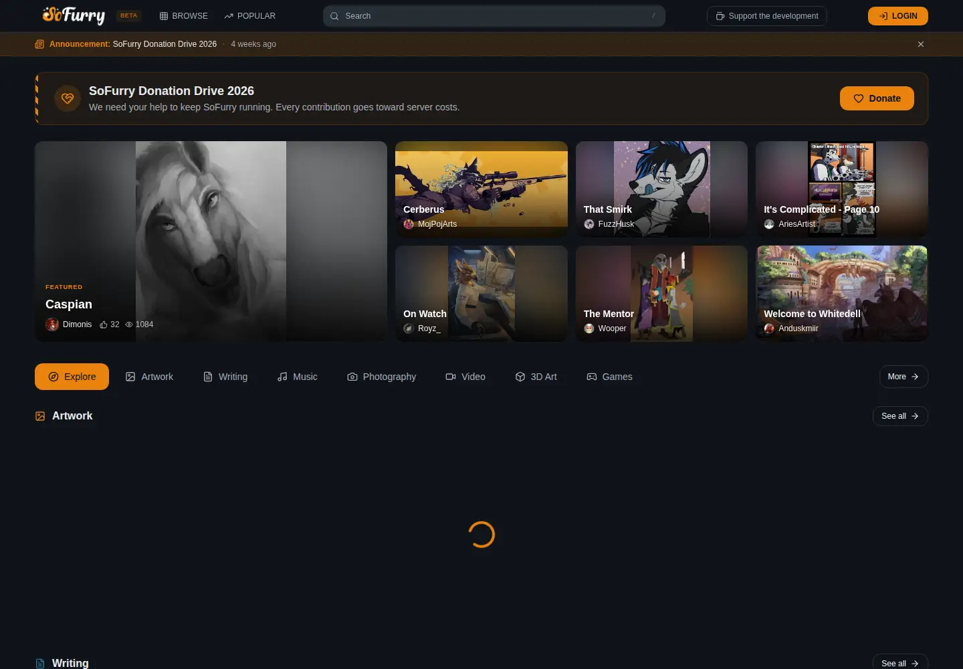Image resolution: width=963 pixels, height=669 pixels.
Task: Open the SoFurry logo home link
Action: (74, 15)
